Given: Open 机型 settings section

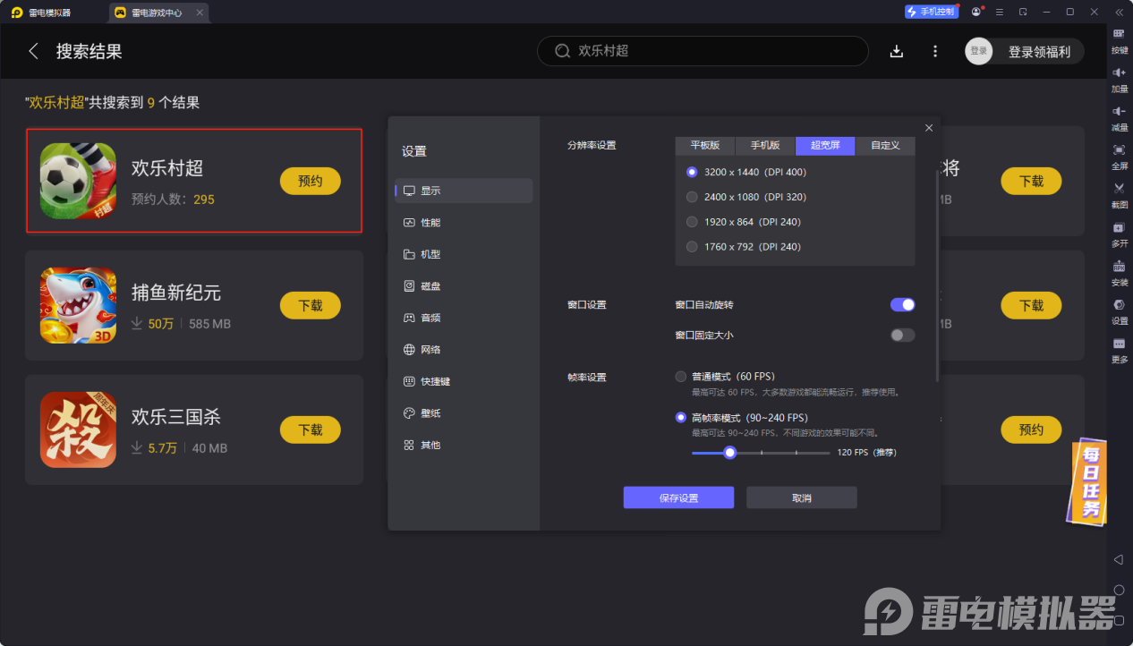Looking at the screenshot, I should [464, 254].
